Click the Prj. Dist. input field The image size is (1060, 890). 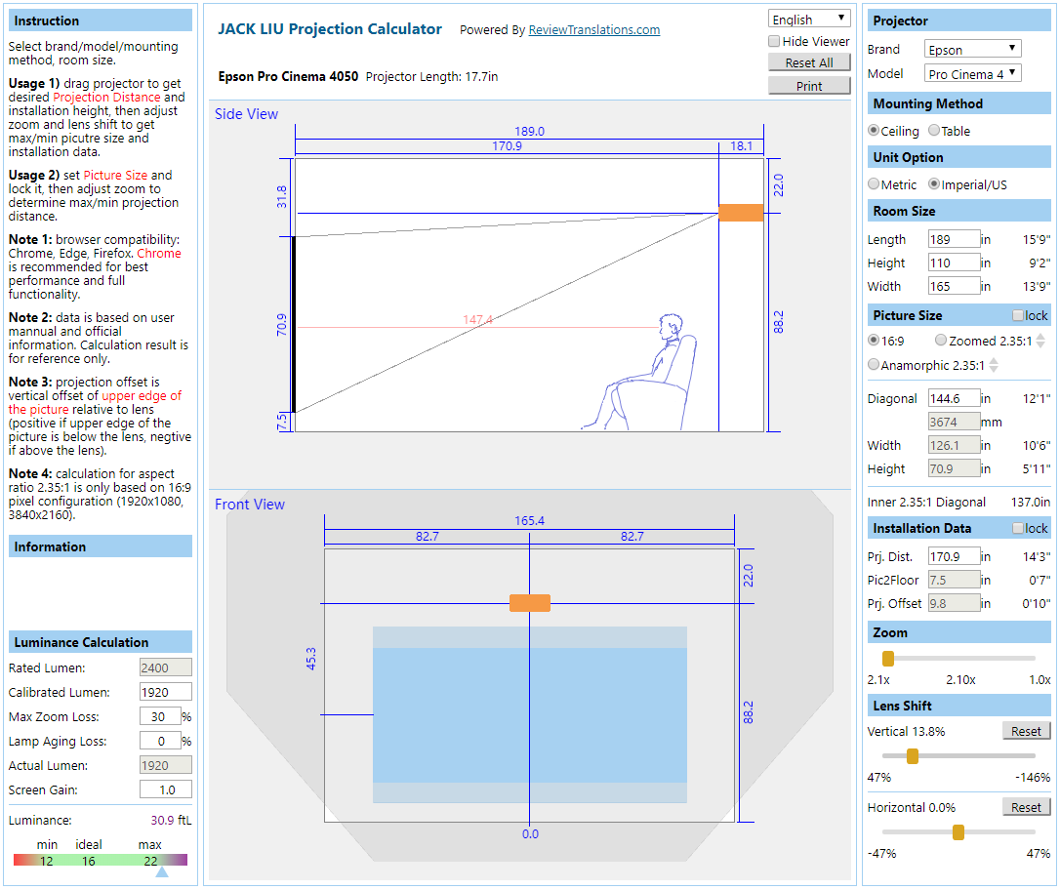point(954,557)
